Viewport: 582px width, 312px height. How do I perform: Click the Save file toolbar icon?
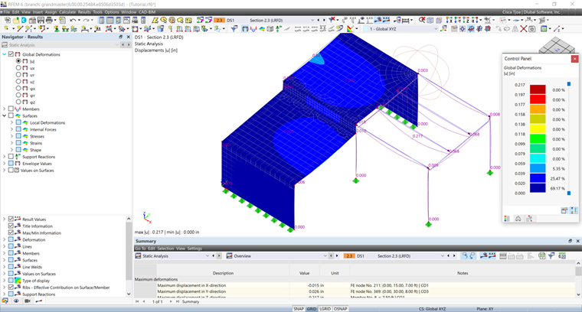click(41, 20)
